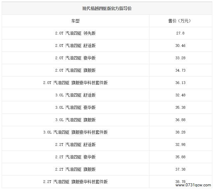214x189 pixels.
Task: Click the 3.0L 汽油四驱 旗舰版 entry
Action: 75,120
